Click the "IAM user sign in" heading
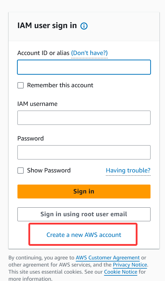Viewport: 165px width, 281px height. 47,26
